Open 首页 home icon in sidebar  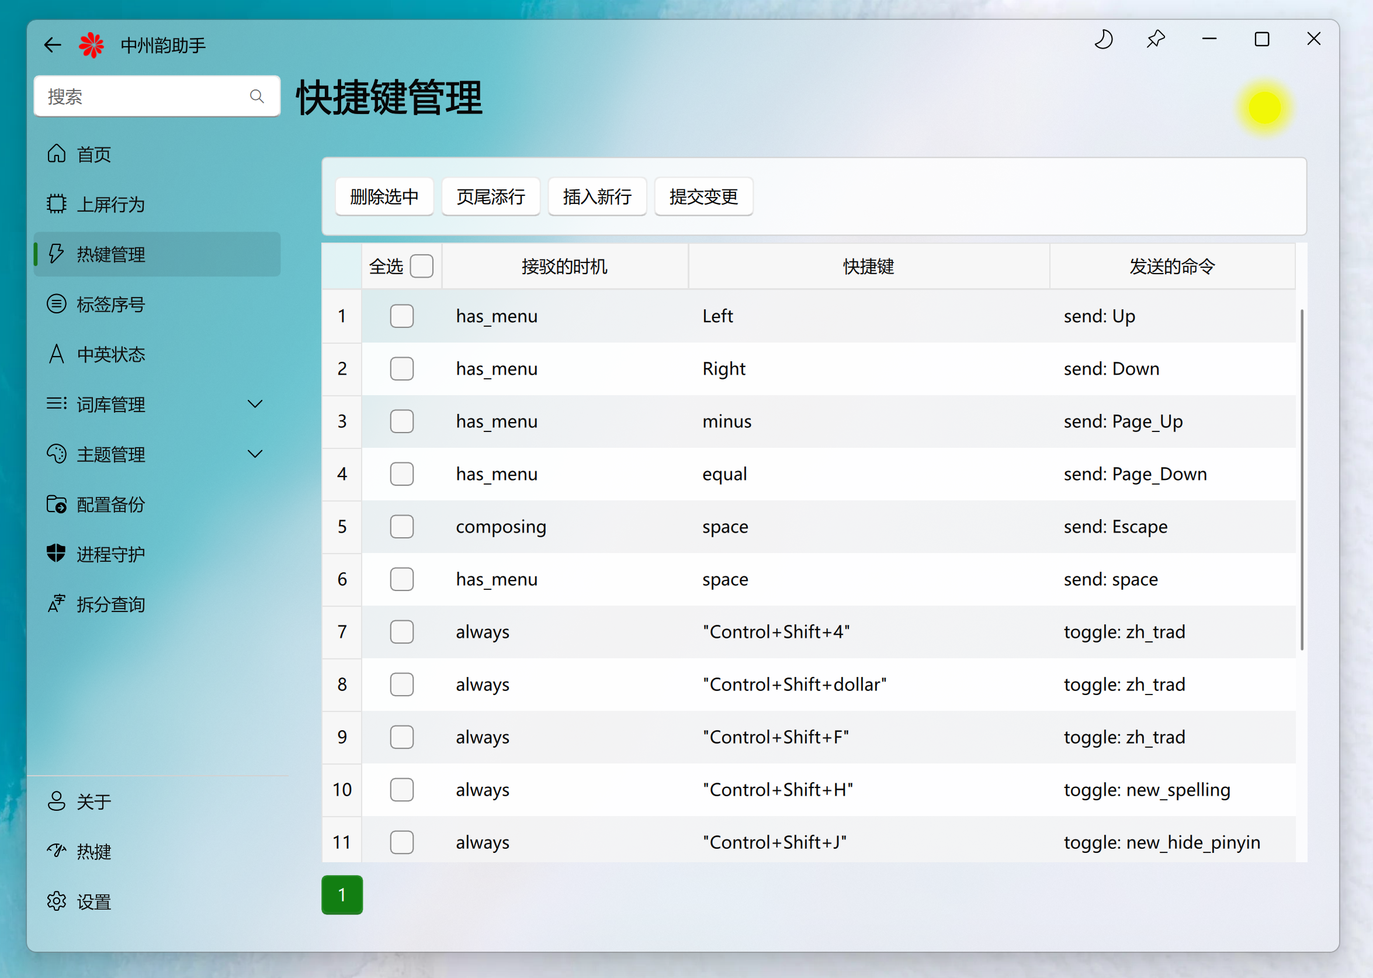point(57,154)
